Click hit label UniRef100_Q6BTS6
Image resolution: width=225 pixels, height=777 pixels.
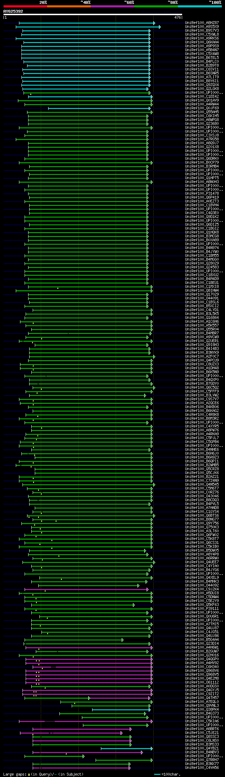pos(202,516)
